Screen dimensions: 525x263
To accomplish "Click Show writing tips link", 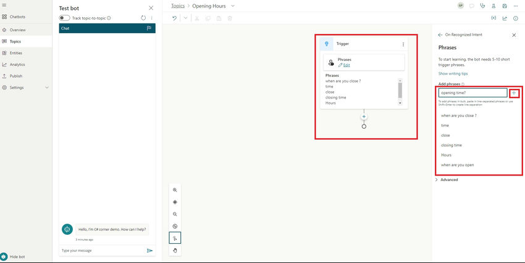I will point(453,73).
